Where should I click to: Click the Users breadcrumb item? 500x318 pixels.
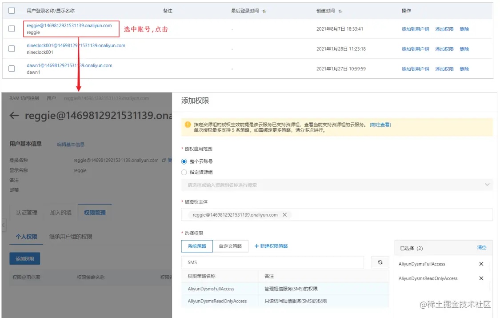52,98
